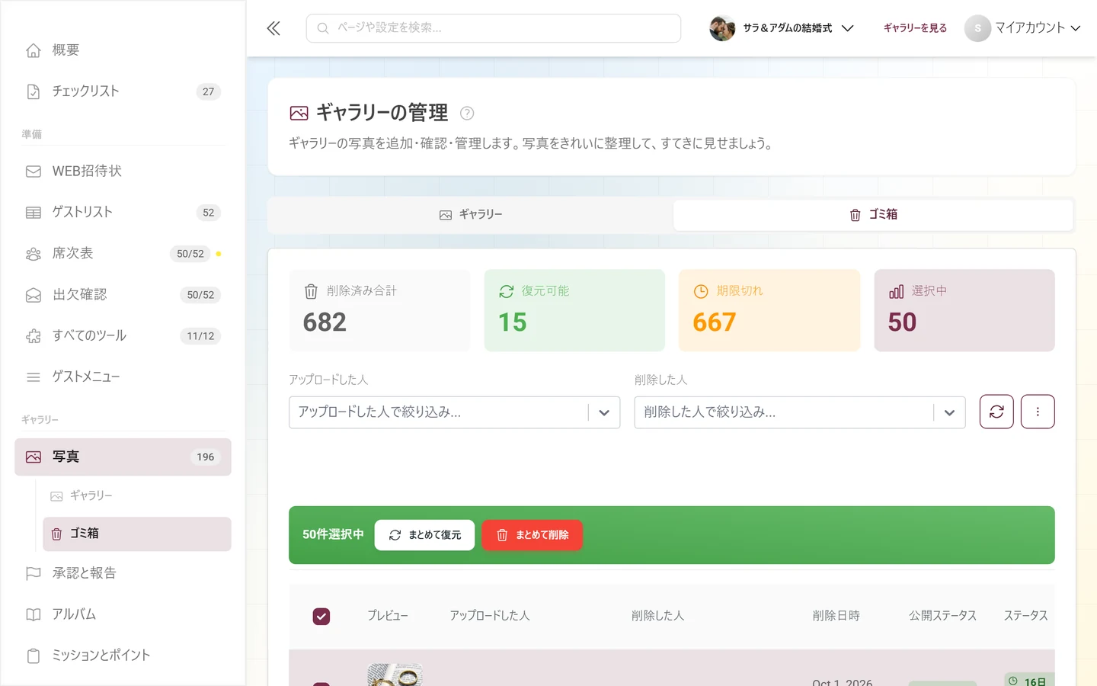Click the refresh icon button near filters
The height and width of the screenshot is (686, 1097).
[996, 412]
